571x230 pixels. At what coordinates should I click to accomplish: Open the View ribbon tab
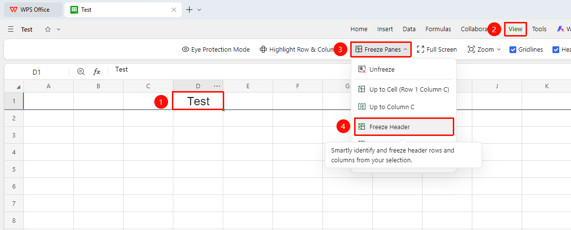515,29
